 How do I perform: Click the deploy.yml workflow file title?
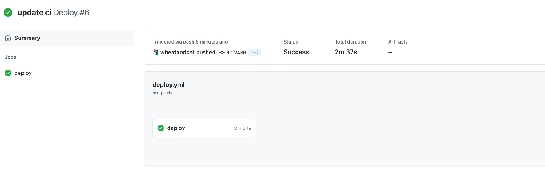168,84
